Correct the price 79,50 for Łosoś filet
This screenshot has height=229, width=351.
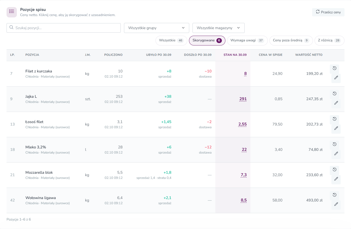click(x=277, y=124)
